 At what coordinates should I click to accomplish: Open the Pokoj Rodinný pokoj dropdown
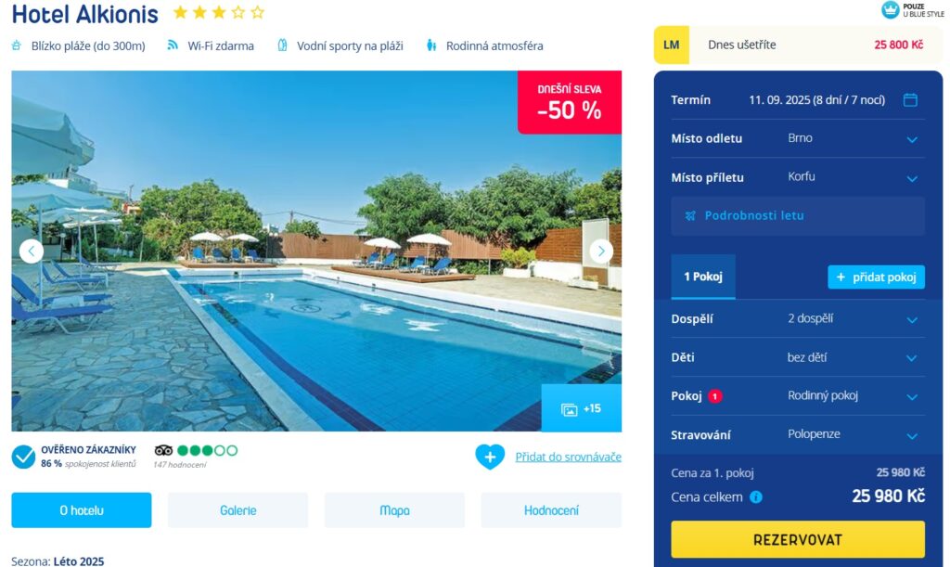pyautogui.click(x=797, y=396)
